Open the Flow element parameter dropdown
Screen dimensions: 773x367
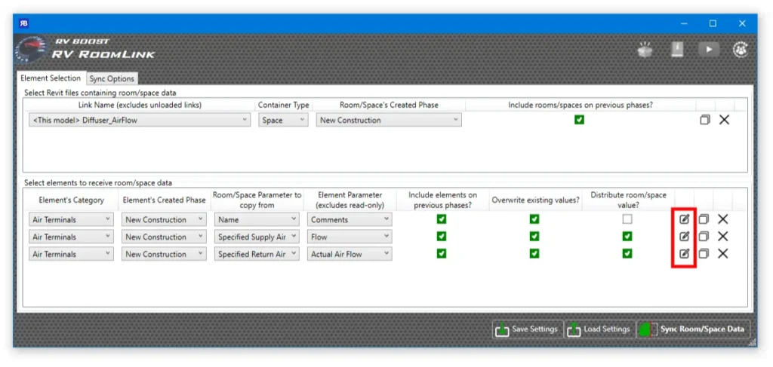350,237
